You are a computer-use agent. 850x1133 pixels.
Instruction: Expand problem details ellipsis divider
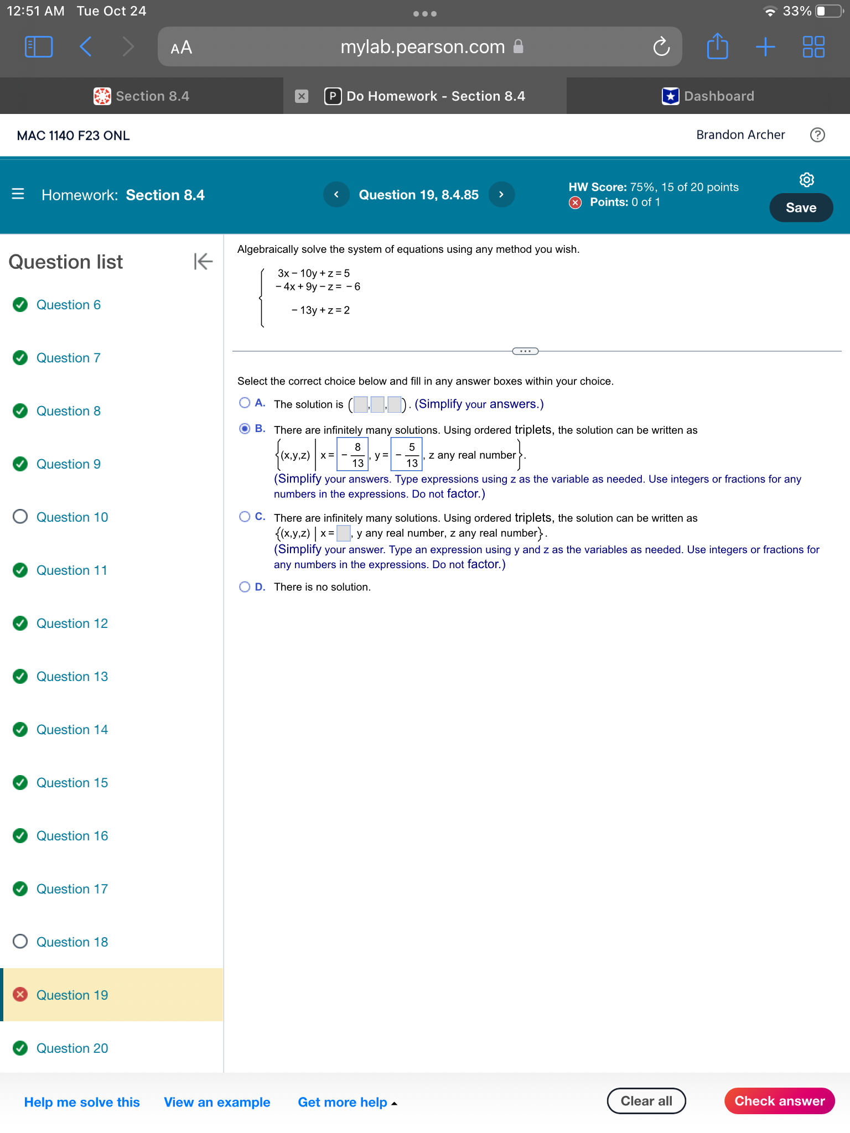tap(525, 351)
